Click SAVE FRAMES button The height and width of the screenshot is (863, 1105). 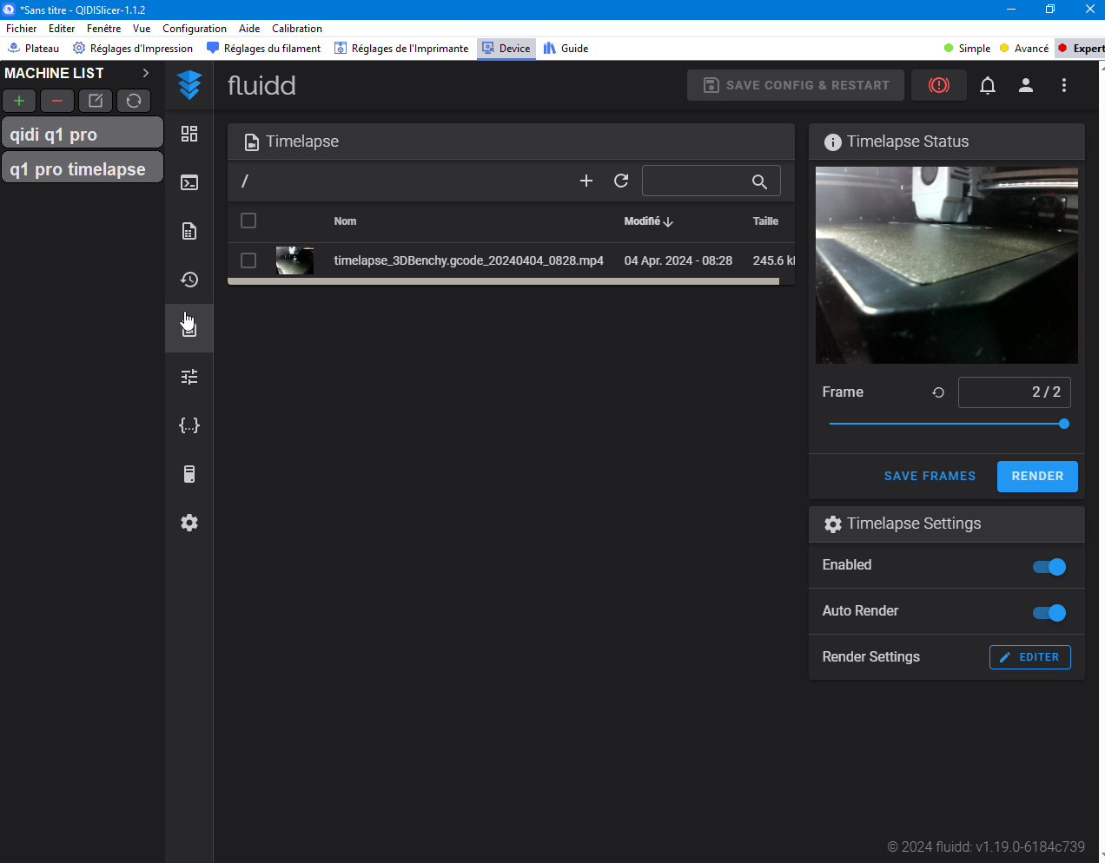tap(930, 477)
